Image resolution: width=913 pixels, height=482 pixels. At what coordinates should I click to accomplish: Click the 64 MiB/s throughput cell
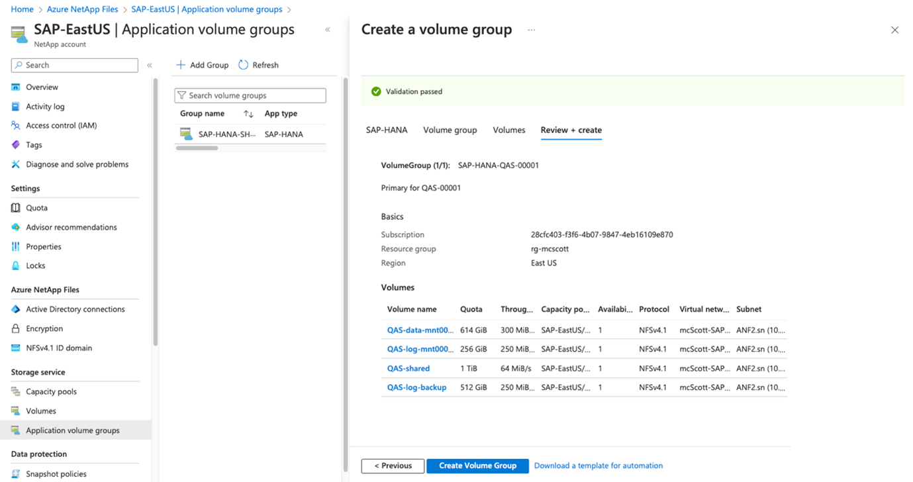515,368
